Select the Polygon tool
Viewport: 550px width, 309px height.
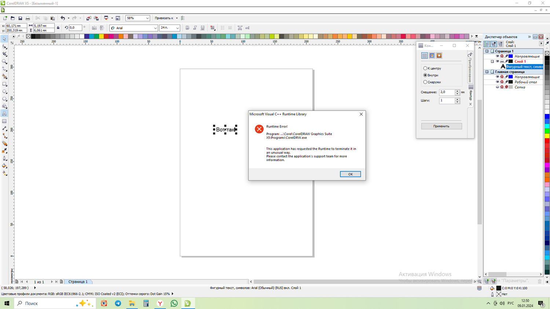(x=4, y=99)
